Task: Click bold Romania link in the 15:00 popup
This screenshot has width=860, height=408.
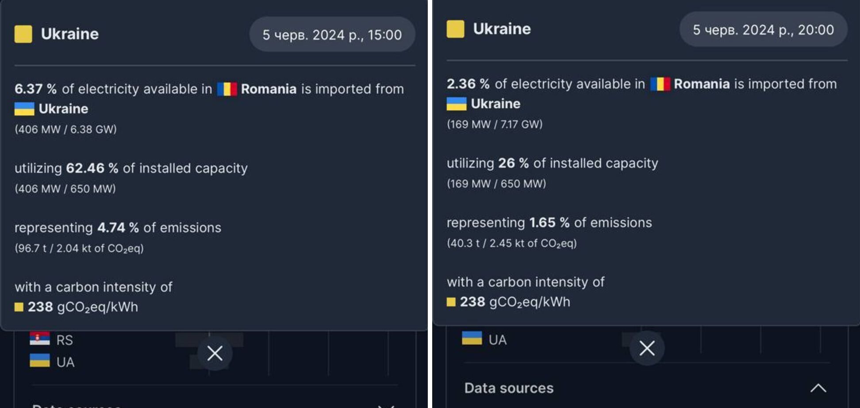Action: (269, 89)
